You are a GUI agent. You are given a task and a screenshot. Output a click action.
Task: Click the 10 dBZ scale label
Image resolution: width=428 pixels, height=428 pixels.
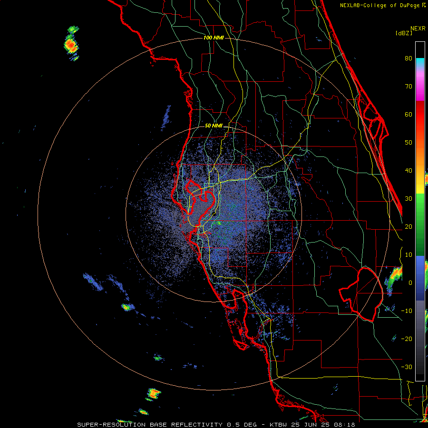(x=409, y=255)
